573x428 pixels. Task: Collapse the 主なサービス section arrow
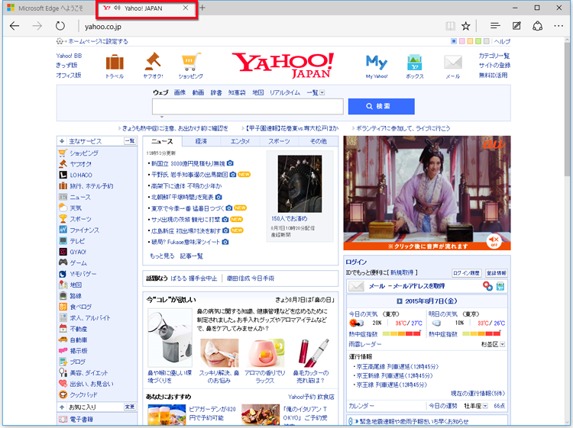coord(61,141)
